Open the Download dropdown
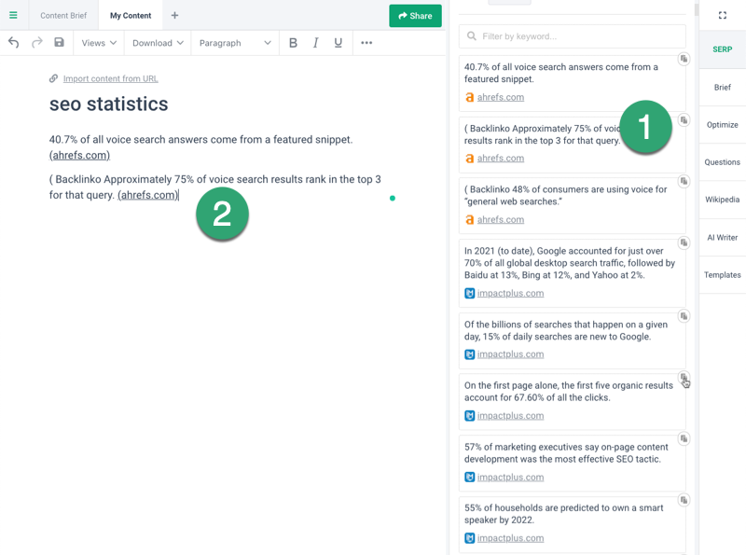 click(158, 43)
